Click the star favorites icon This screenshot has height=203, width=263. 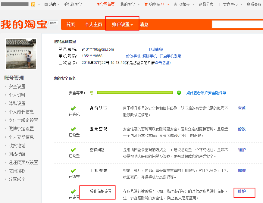pos(175,4)
